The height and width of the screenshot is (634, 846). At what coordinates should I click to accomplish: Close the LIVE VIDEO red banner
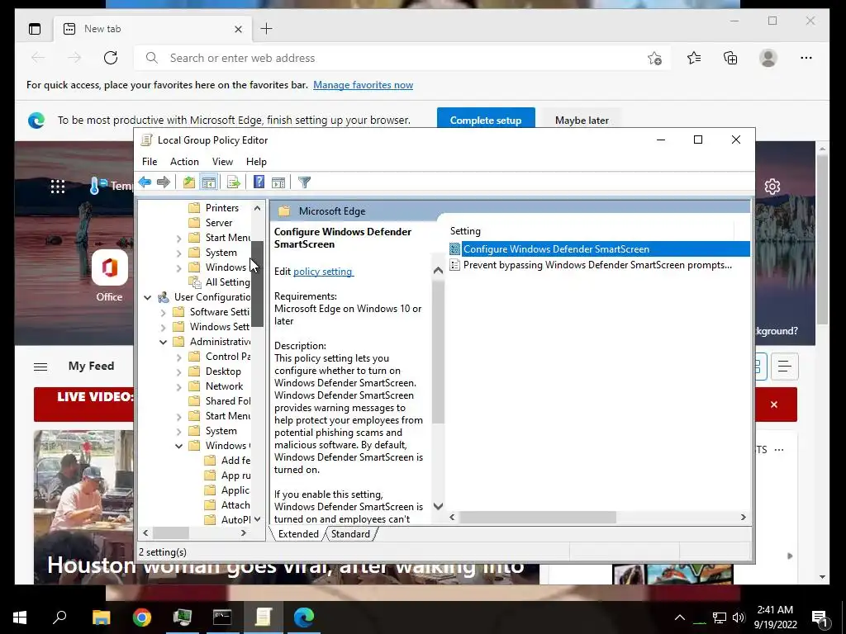point(773,405)
